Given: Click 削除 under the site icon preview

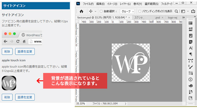Looking at the screenshot, I should point(7,52).
